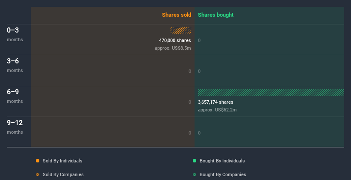351x180 pixels.
Task: Select the approx. US$62.2m text
Action: pyautogui.click(x=217, y=110)
